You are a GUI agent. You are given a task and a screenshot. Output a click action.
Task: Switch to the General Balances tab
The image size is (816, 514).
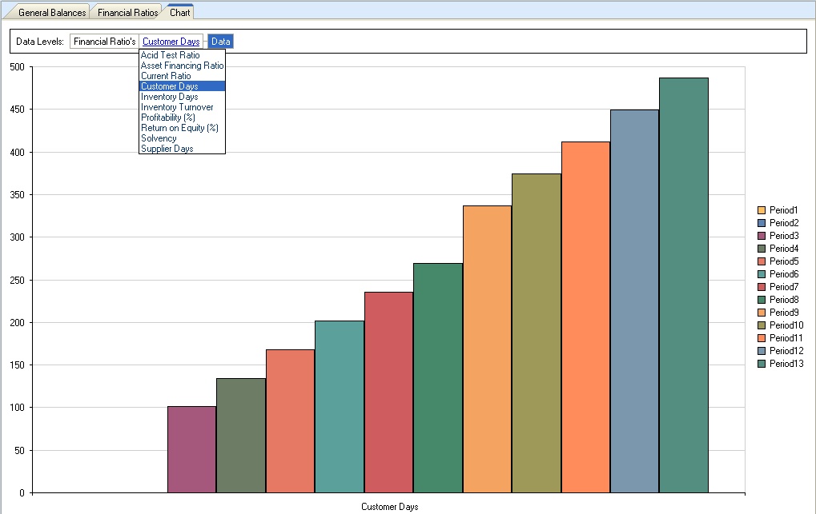pyautogui.click(x=51, y=13)
